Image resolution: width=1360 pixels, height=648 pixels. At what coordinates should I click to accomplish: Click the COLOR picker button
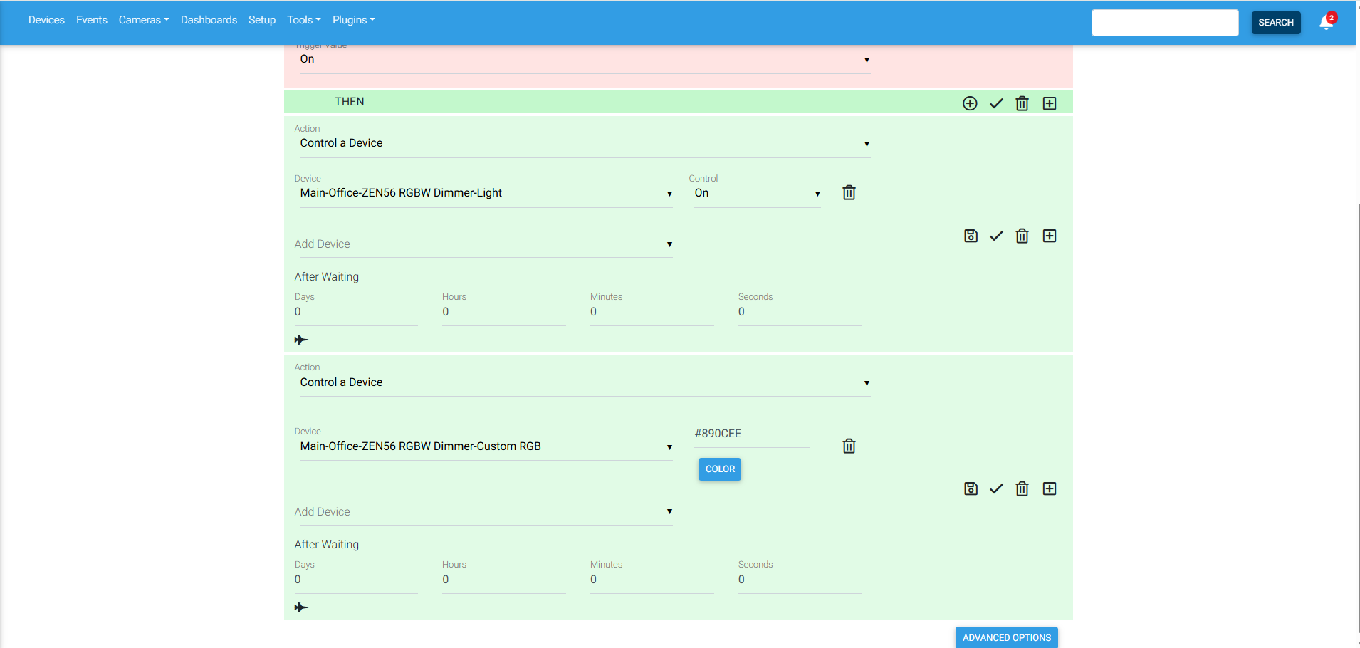(x=720, y=469)
